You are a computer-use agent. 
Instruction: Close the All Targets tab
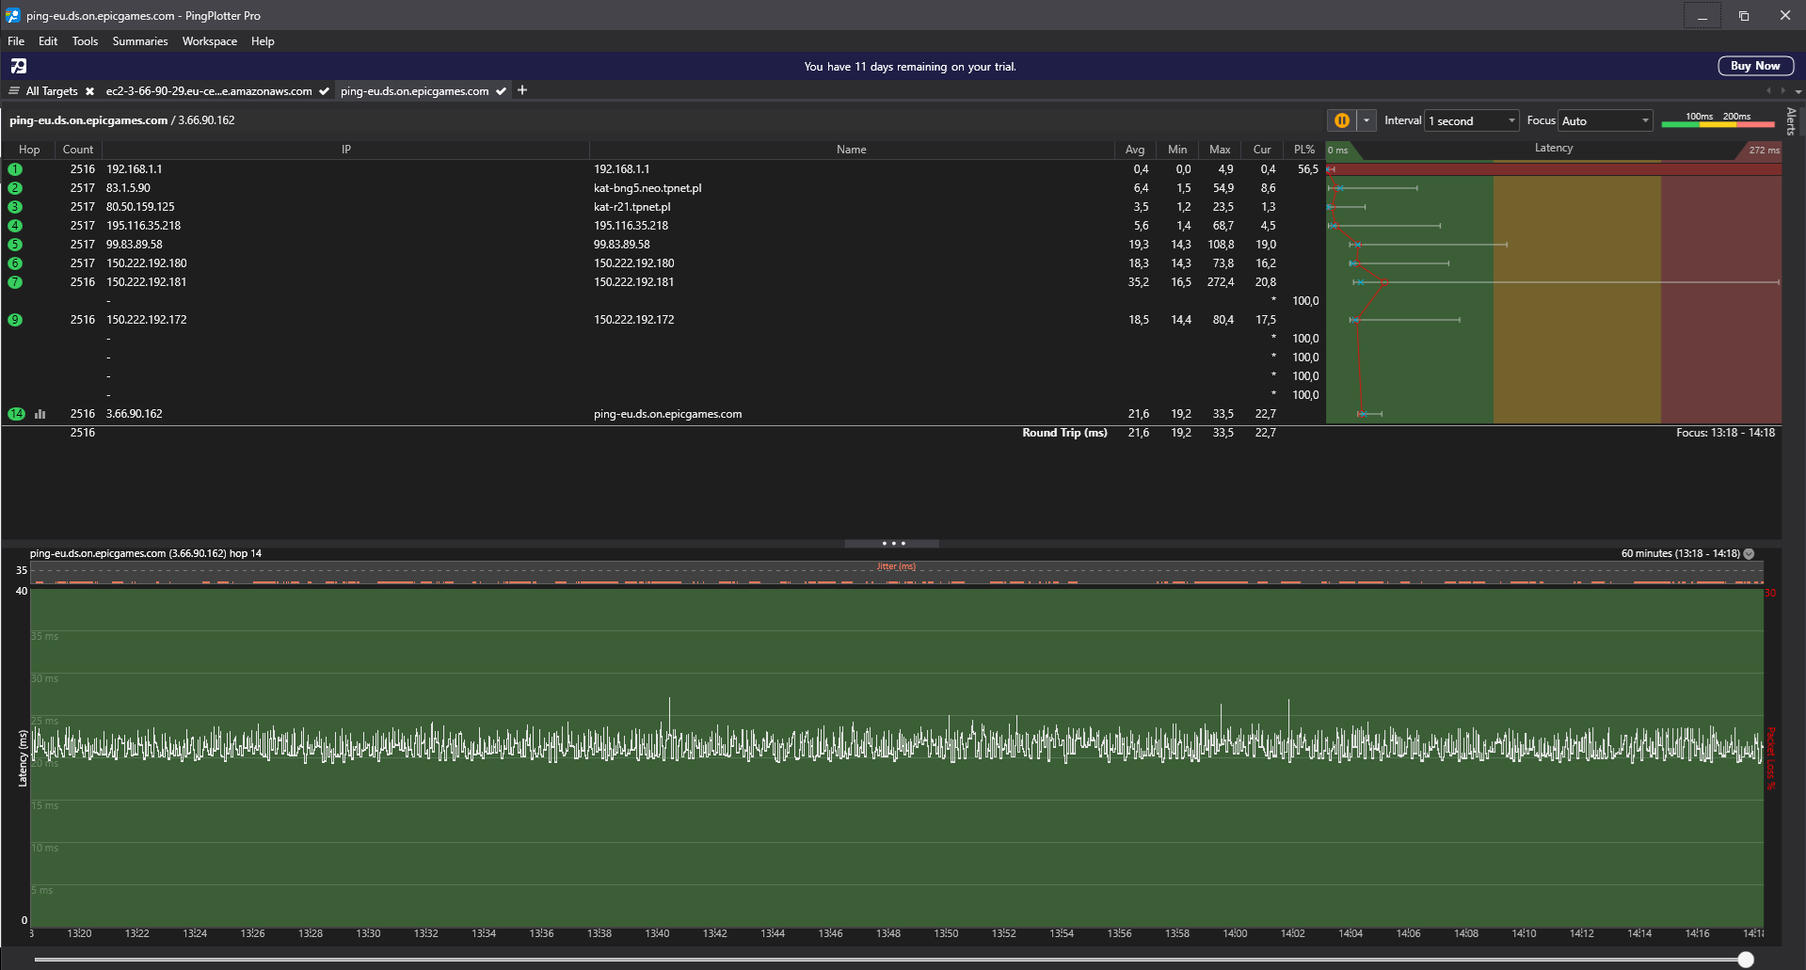click(x=89, y=91)
